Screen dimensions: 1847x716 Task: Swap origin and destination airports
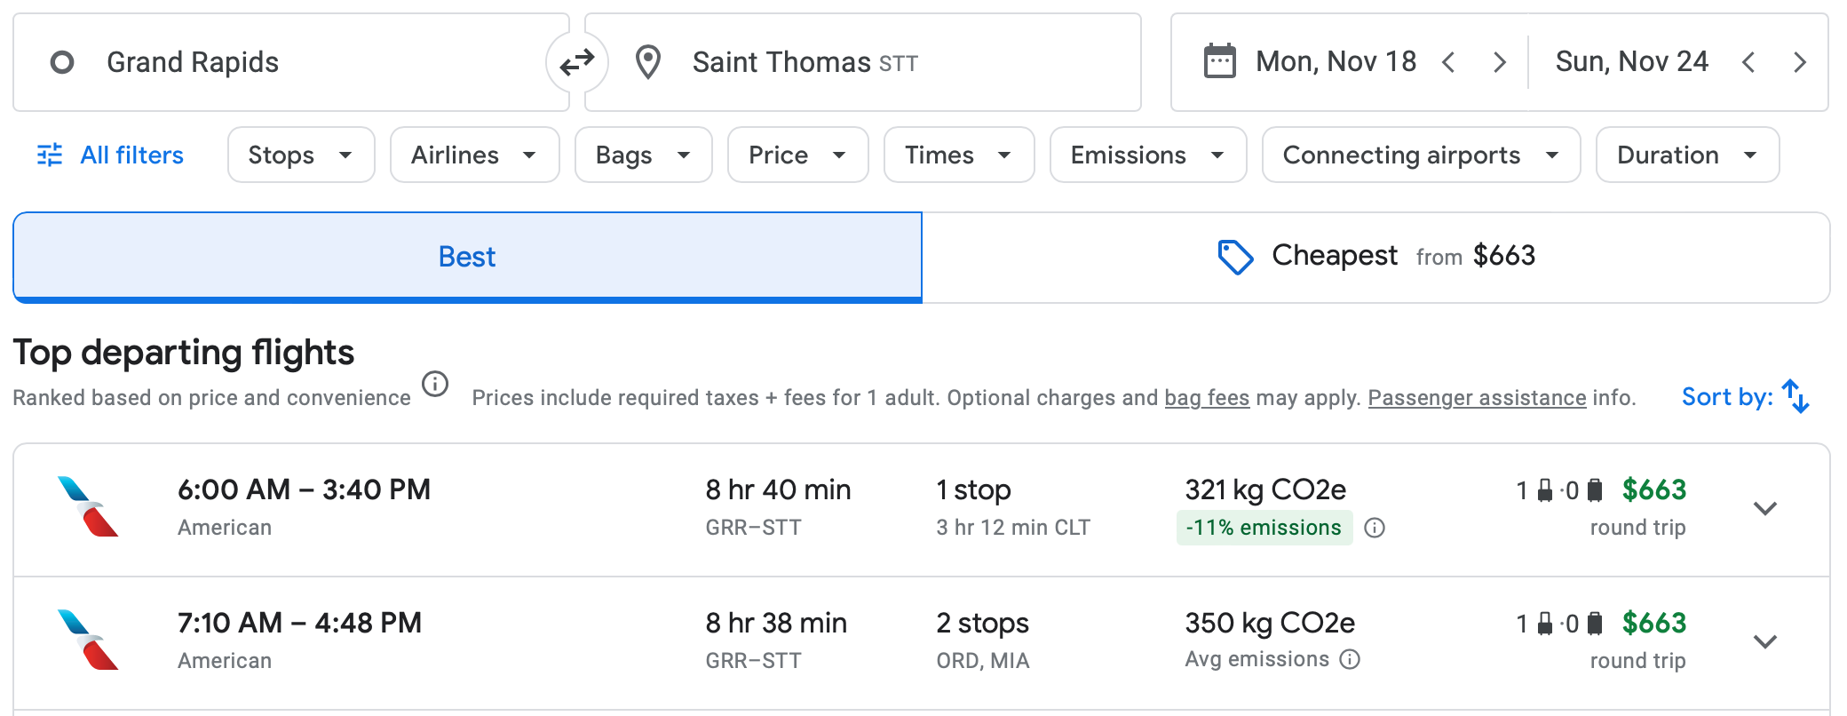(577, 62)
